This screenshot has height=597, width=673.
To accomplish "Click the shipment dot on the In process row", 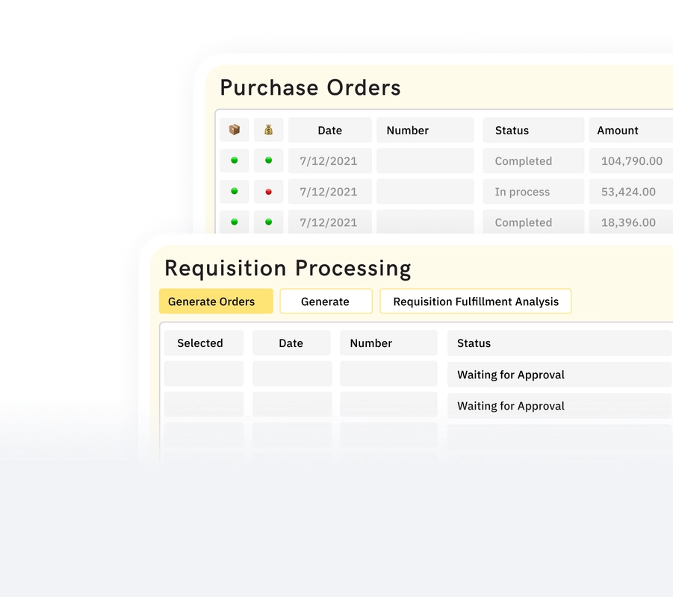I will (234, 191).
